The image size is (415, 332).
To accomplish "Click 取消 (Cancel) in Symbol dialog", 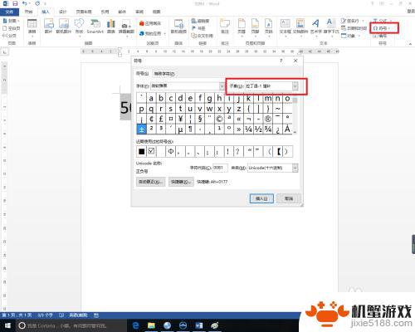I will [289, 198].
